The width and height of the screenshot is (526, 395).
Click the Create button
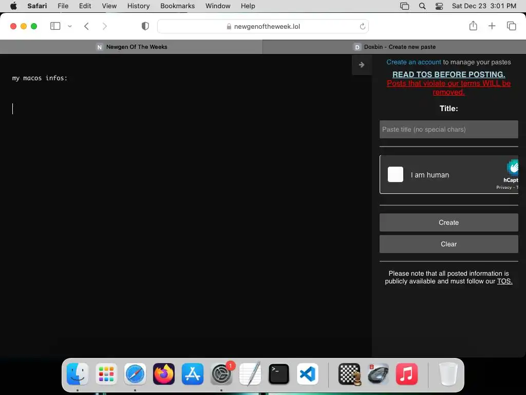[449, 222]
